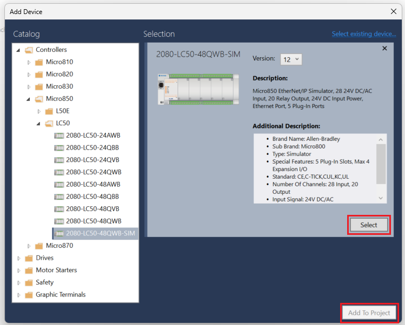Click the 2080-LC50-48AWB controller icon

coord(59,185)
